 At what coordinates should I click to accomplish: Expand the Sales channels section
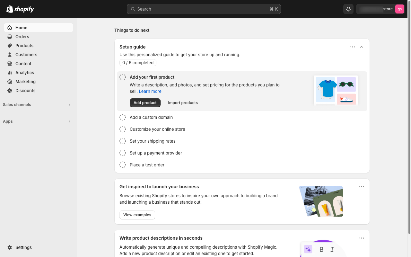pyautogui.click(x=69, y=105)
